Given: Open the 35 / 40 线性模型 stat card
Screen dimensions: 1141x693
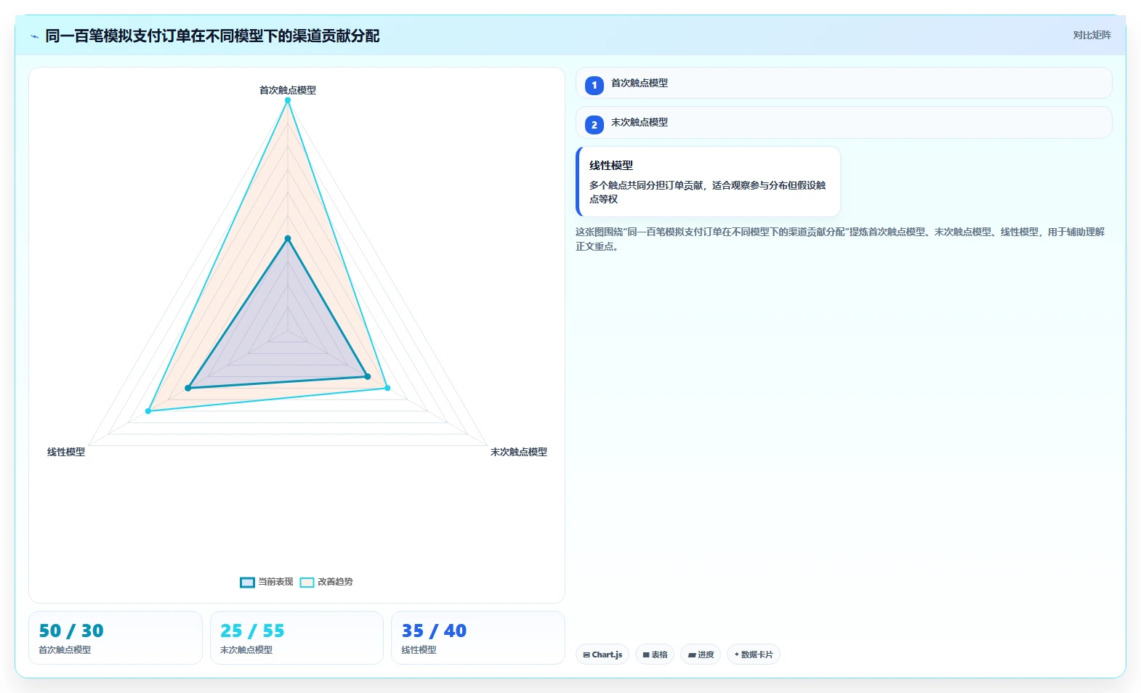Looking at the screenshot, I should click(x=478, y=638).
